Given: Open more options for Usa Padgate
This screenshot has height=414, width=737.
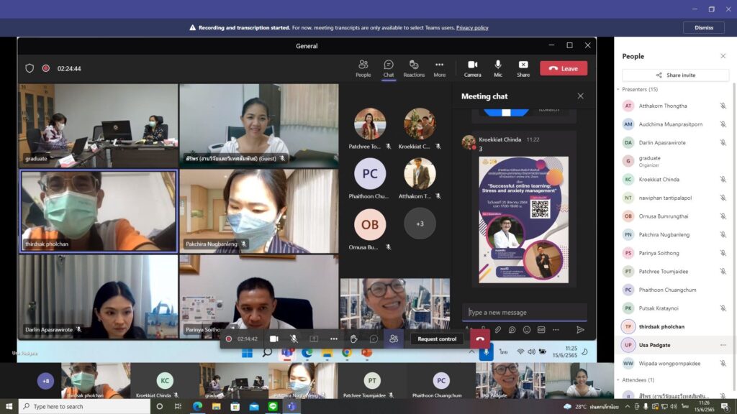Looking at the screenshot, I should tap(723, 345).
